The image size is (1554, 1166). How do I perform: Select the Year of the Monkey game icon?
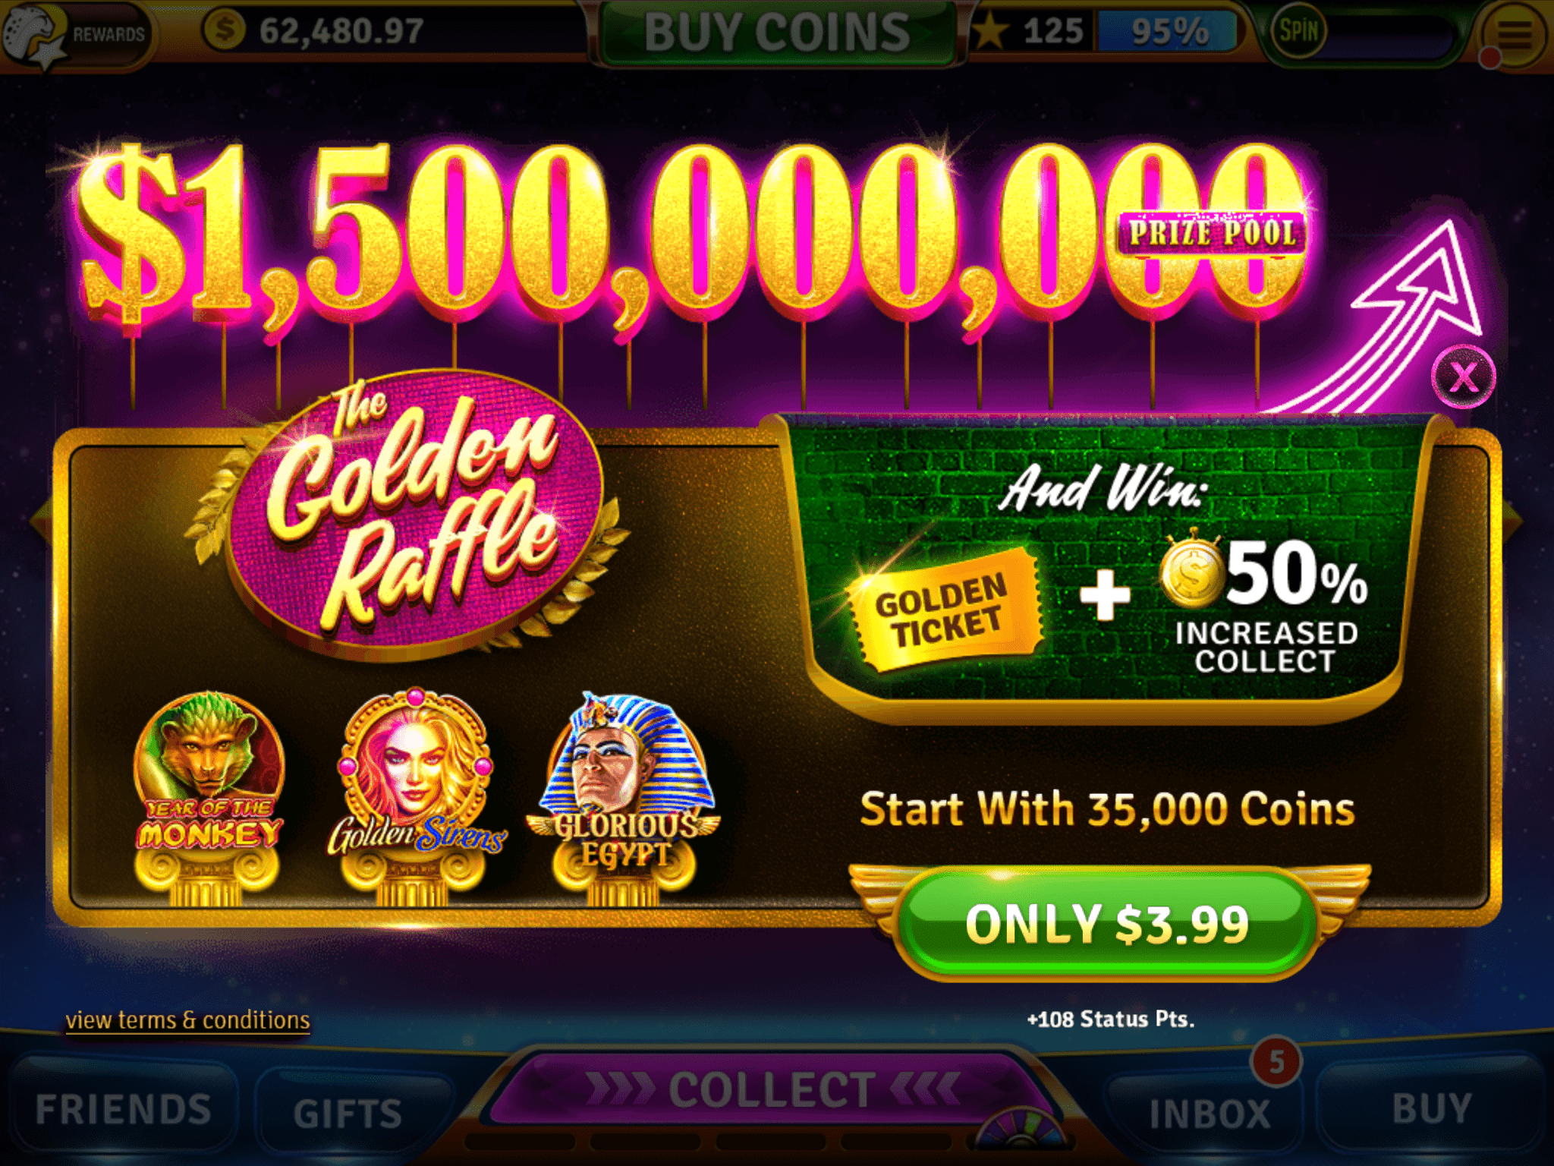pos(208,797)
